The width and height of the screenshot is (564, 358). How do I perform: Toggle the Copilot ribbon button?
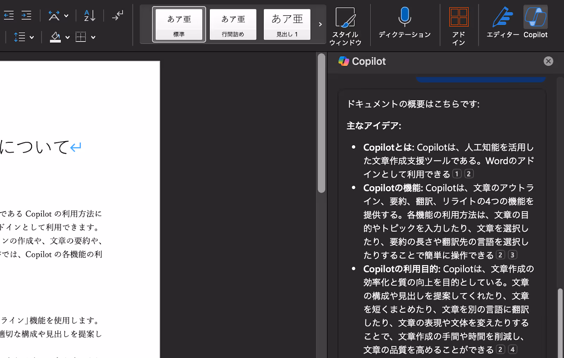535,22
